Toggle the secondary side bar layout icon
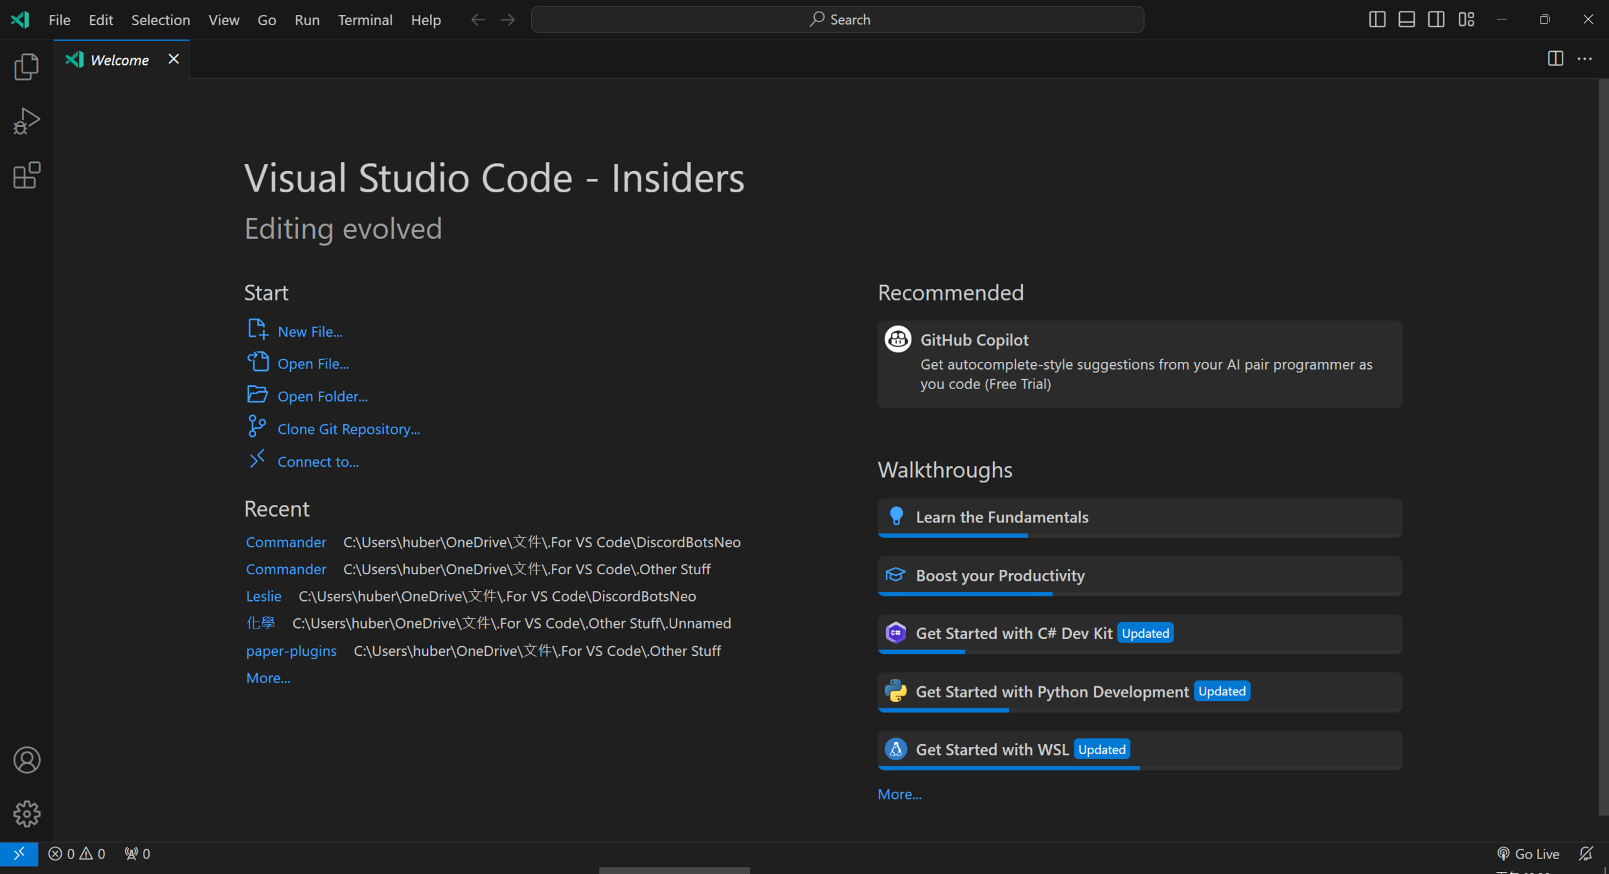 pos(1436,19)
